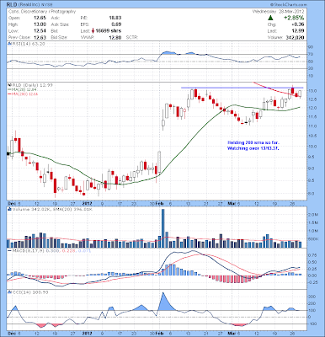The width and height of the screenshot is (325, 337).
Task: Click the small icon before CCI(14) label
Action: pyautogui.click(x=9, y=292)
